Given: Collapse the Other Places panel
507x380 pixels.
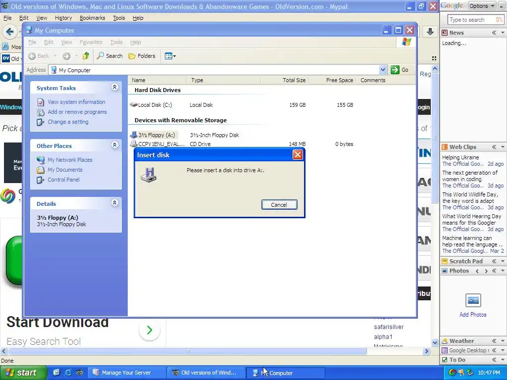Looking at the screenshot, I should pos(114,145).
